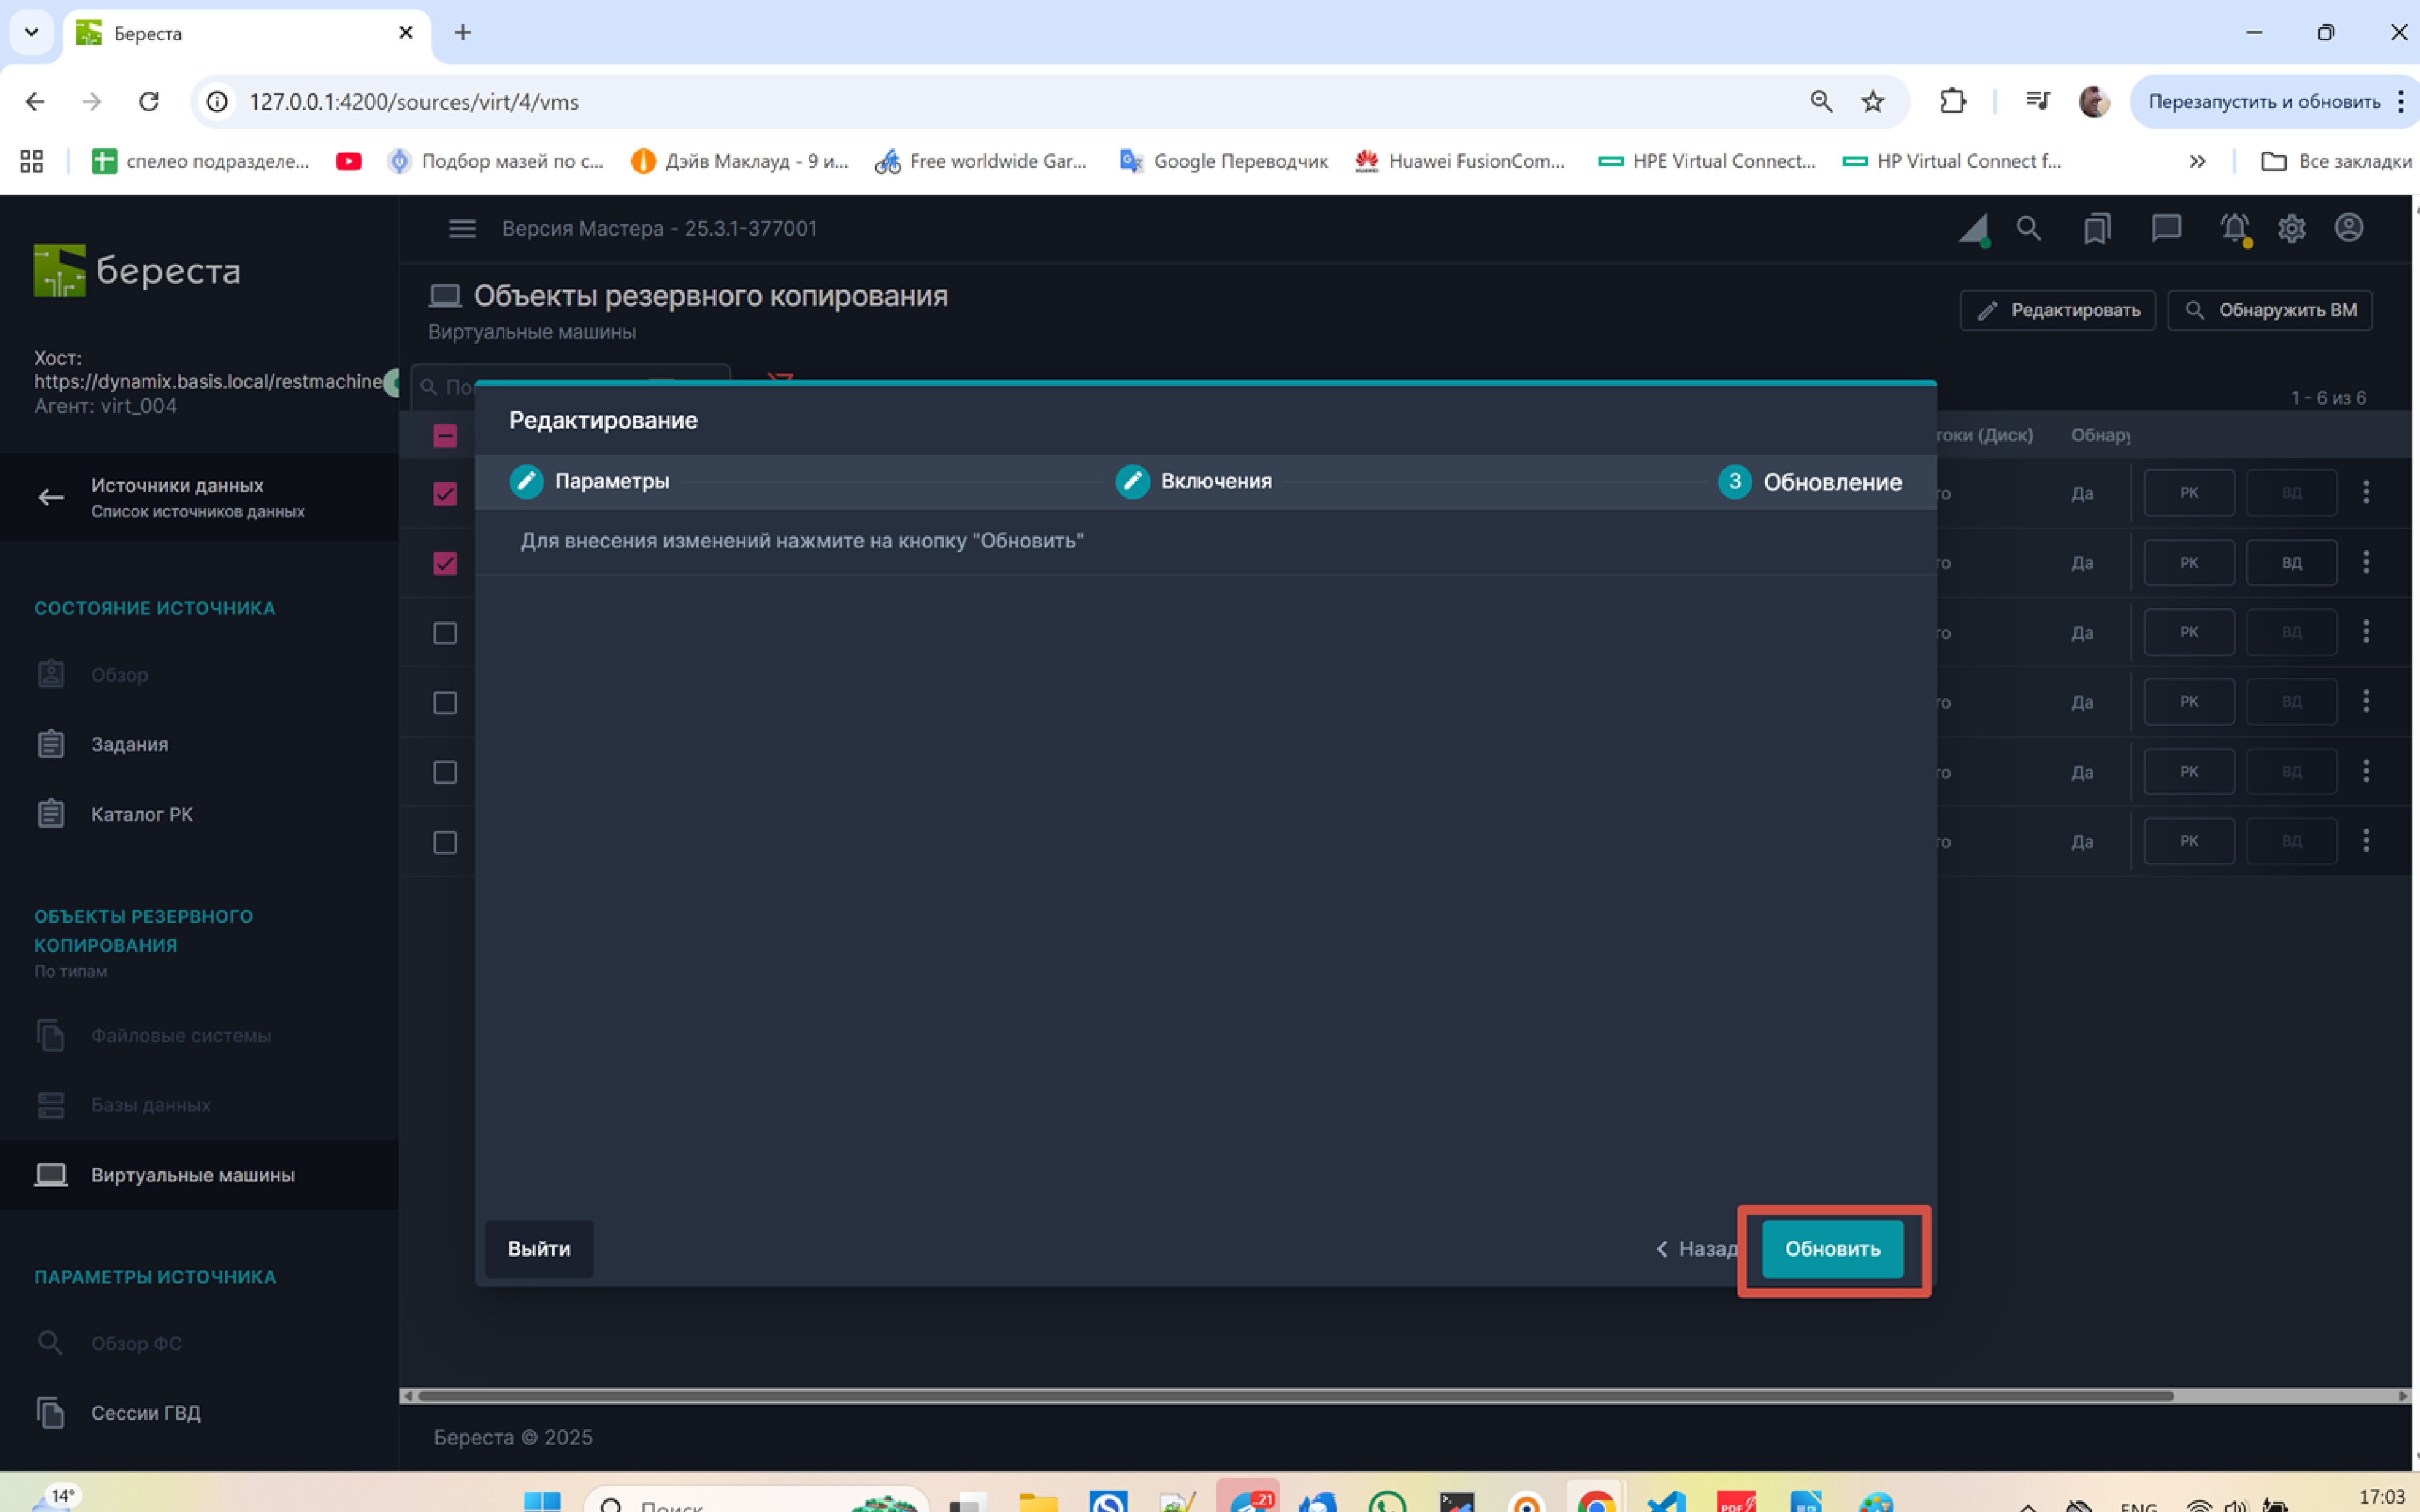The image size is (2420, 1512).
Task: Check the third row checkbox
Action: click(445, 633)
